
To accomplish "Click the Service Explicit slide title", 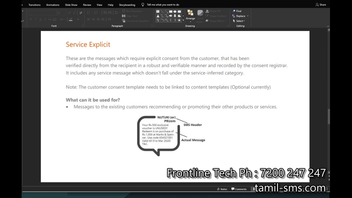I will click(x=88, y=45).
